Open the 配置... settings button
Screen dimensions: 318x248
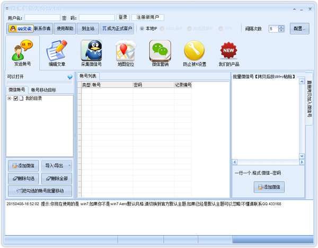299,29
